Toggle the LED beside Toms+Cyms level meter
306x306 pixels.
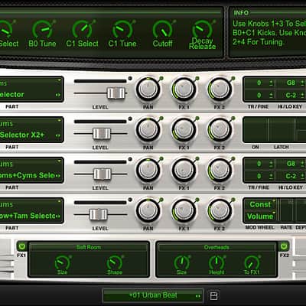[x=130, y=159]
